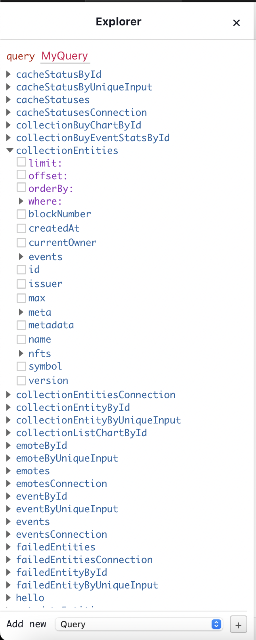Open the Add new operation type dropdown

[139, 624]
